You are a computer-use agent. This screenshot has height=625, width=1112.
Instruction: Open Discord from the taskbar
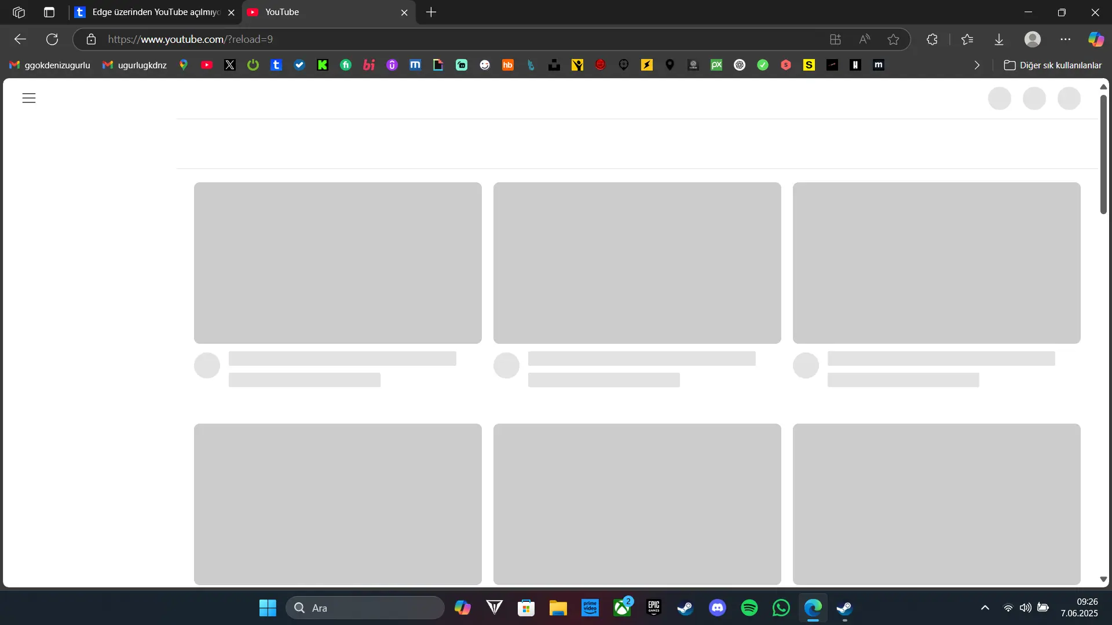(x=718, y=608)
